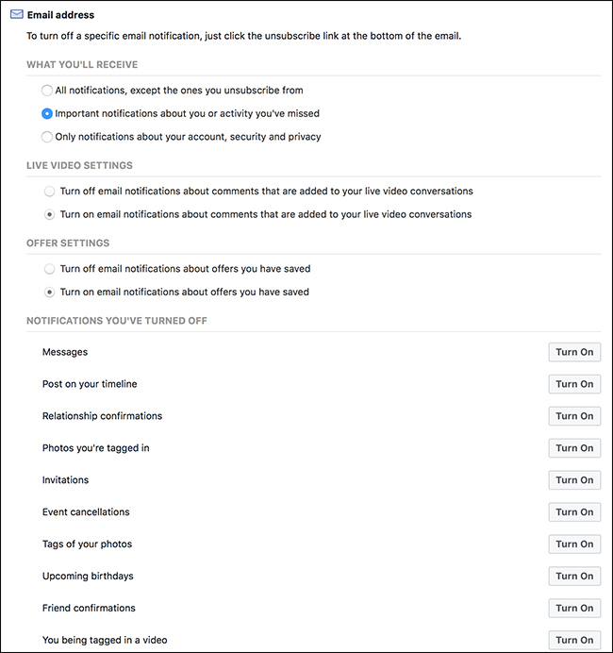Turn on live video comment email notifications
Image resolution: width=613 pixels, height=653 pixels.
pos(49,214)
